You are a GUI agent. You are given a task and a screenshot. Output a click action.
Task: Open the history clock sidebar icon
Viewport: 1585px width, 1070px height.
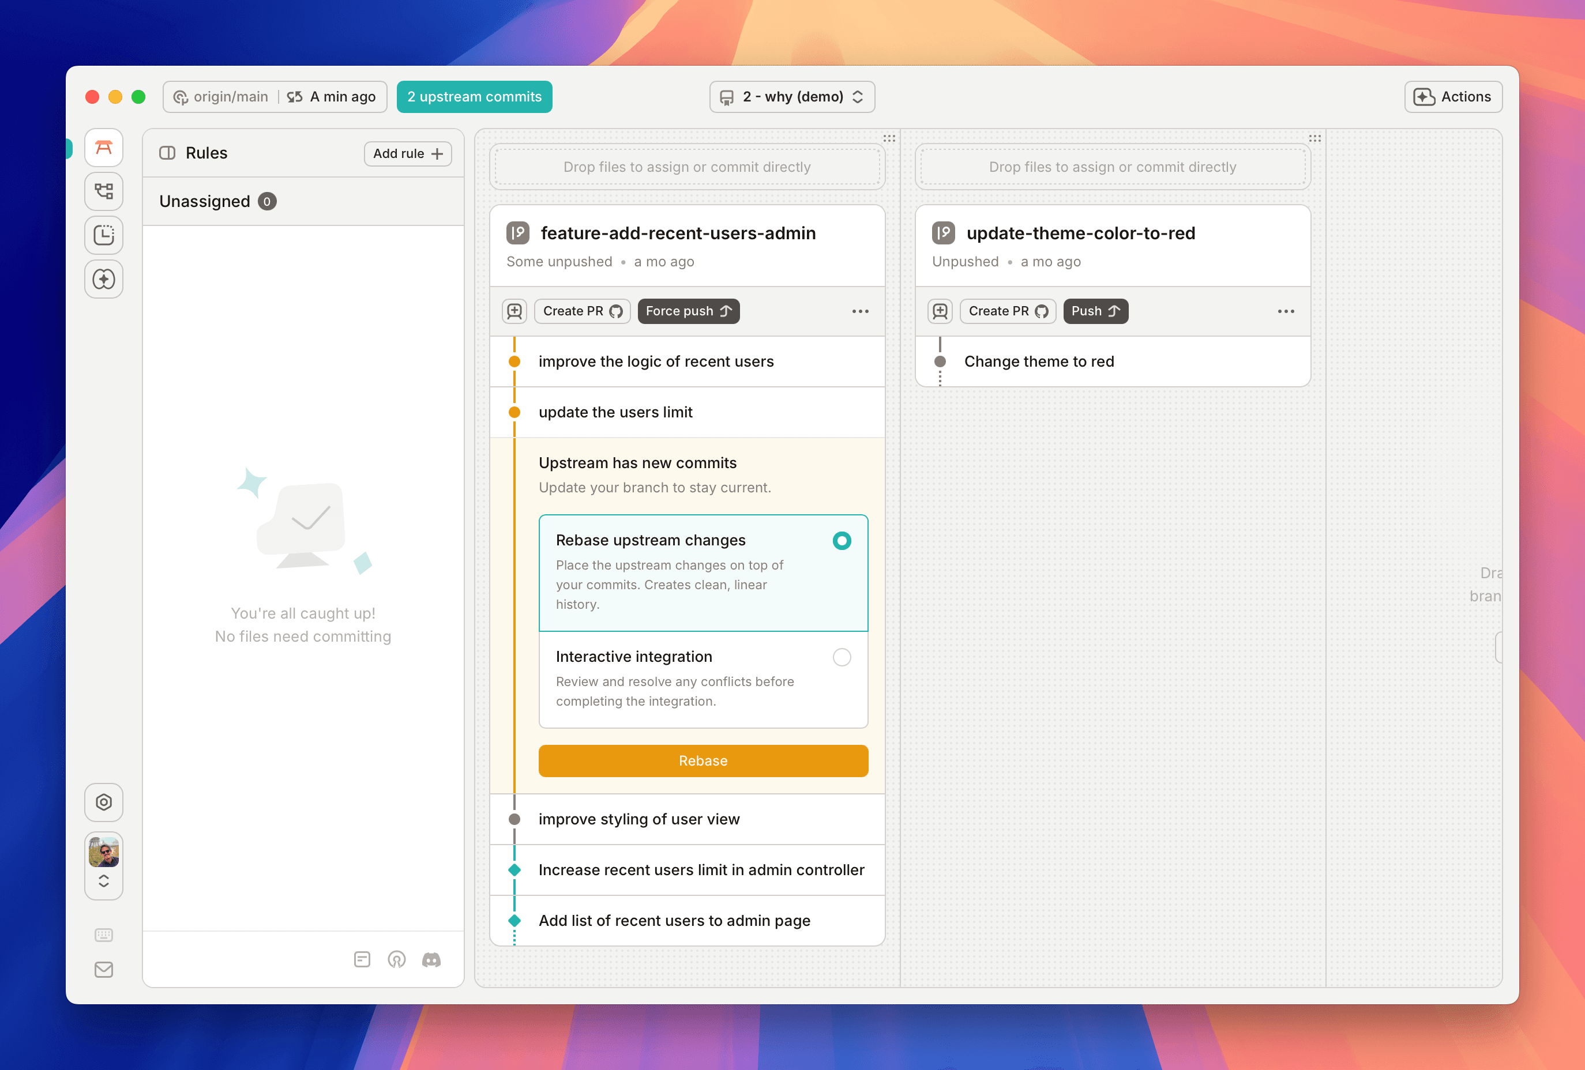pos(104,235)
